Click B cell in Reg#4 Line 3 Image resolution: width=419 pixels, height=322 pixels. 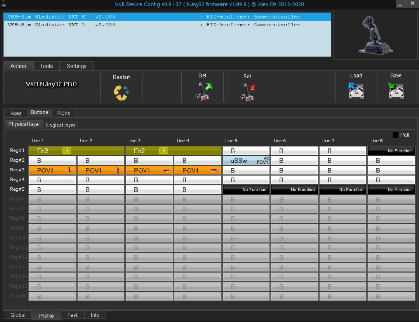[149, 180]
